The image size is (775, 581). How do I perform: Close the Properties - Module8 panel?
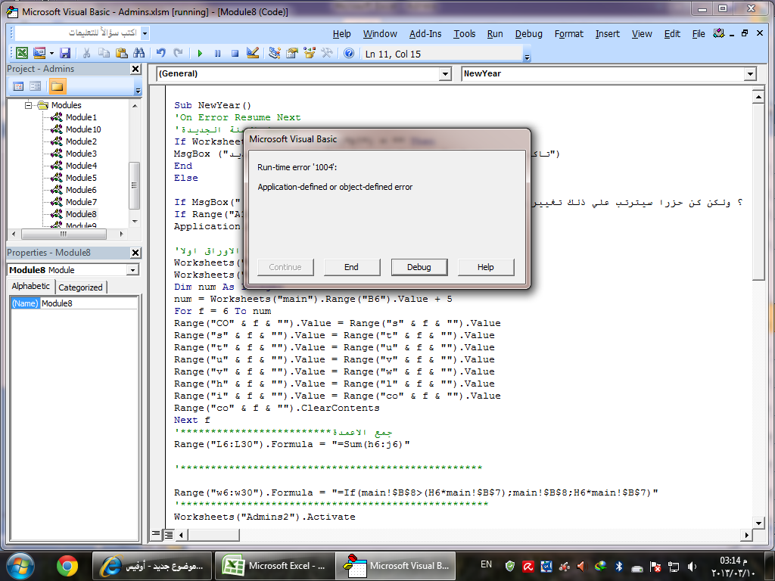point(136,253)
